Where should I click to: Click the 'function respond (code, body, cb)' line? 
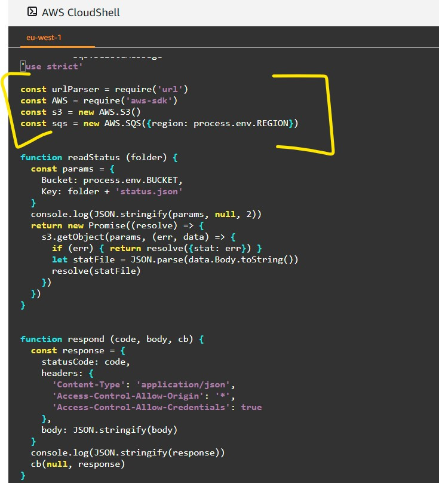[x=112, y=339]
